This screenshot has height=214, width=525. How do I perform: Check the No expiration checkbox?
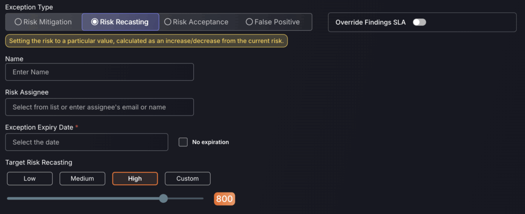click(183, 142)
